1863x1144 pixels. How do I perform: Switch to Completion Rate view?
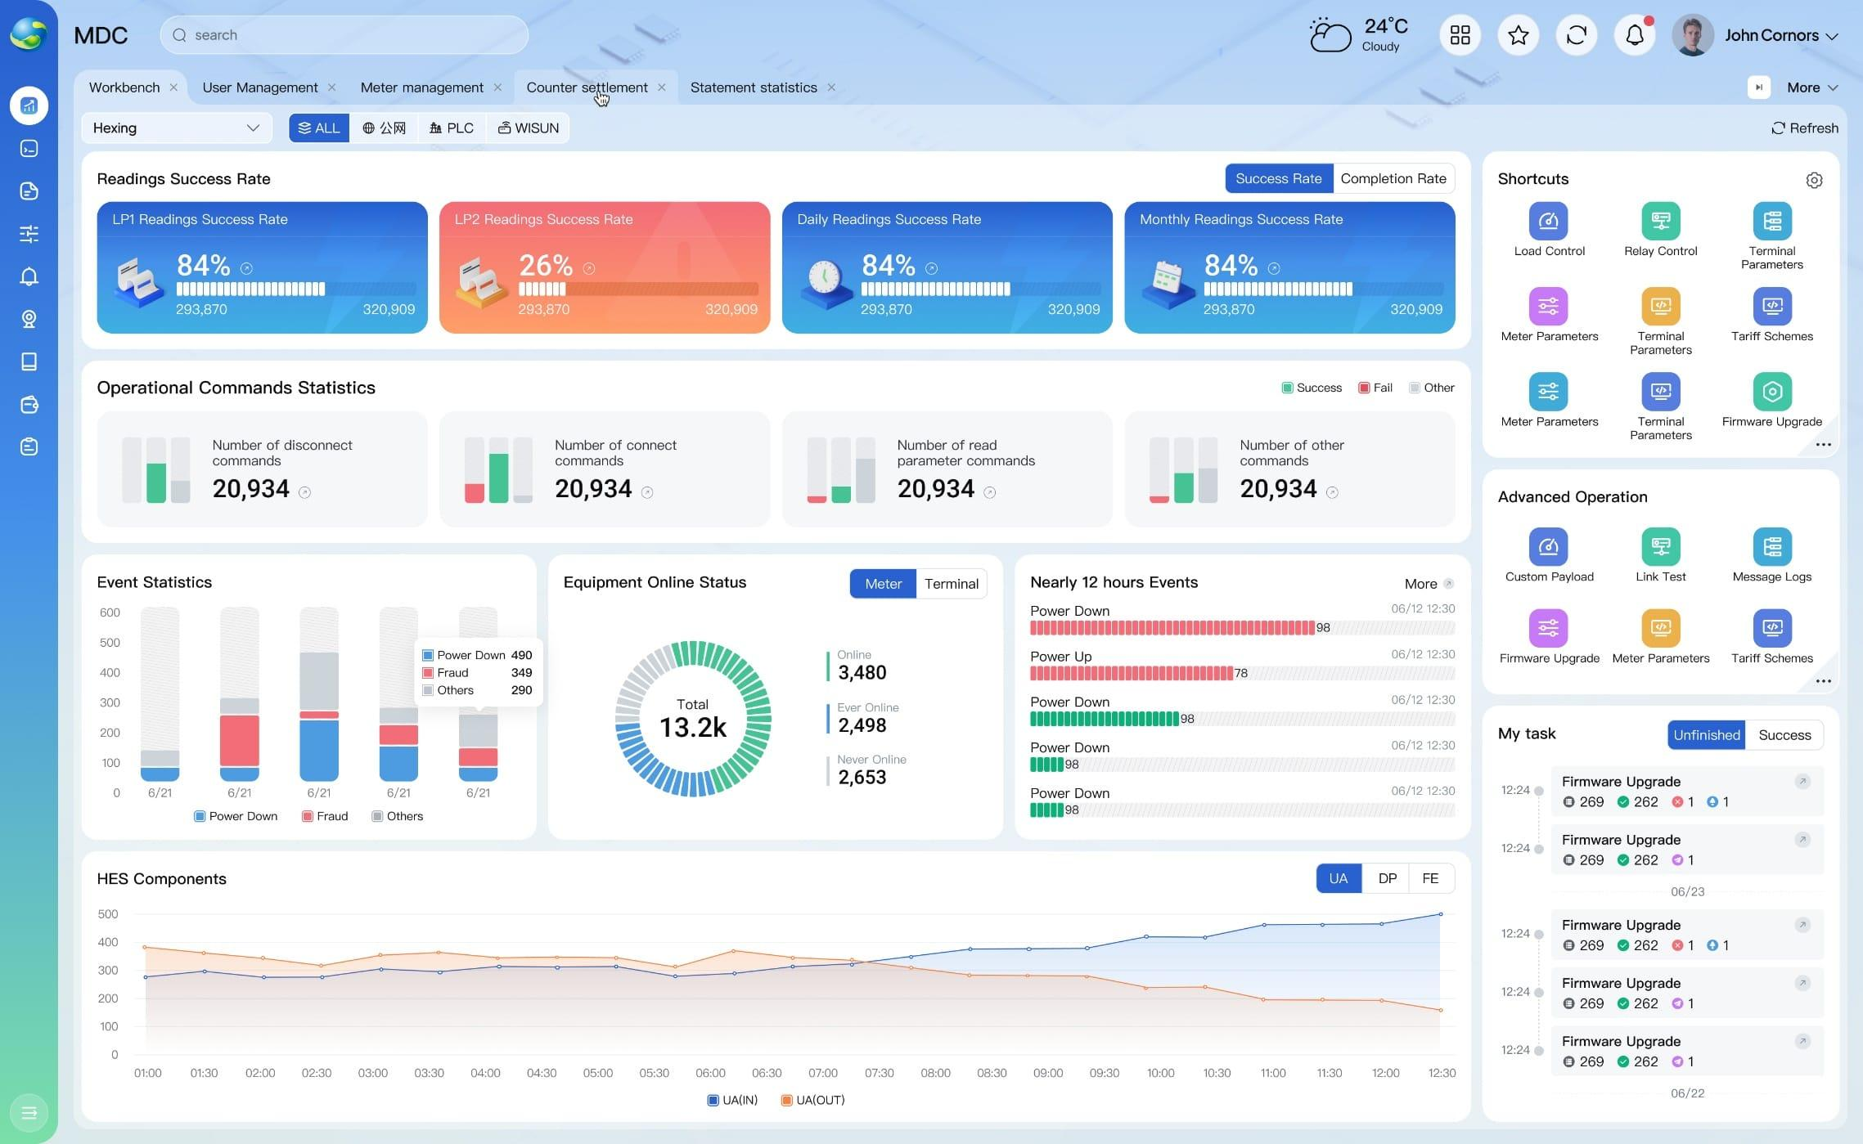[1393, 178]
